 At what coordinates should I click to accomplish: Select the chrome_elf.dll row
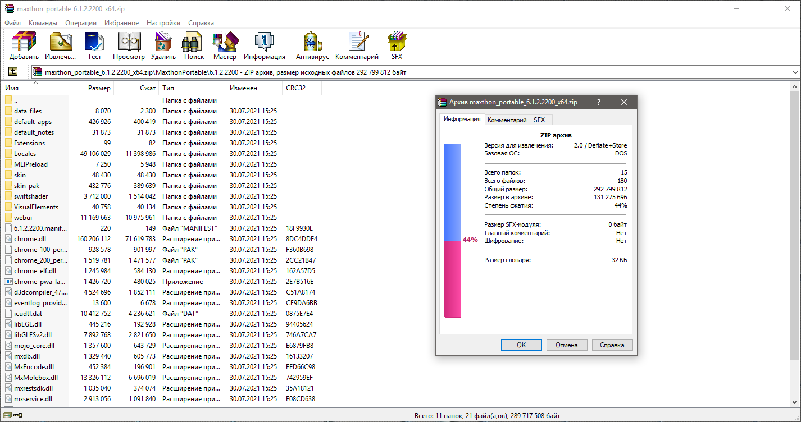[x=162, y=271]
